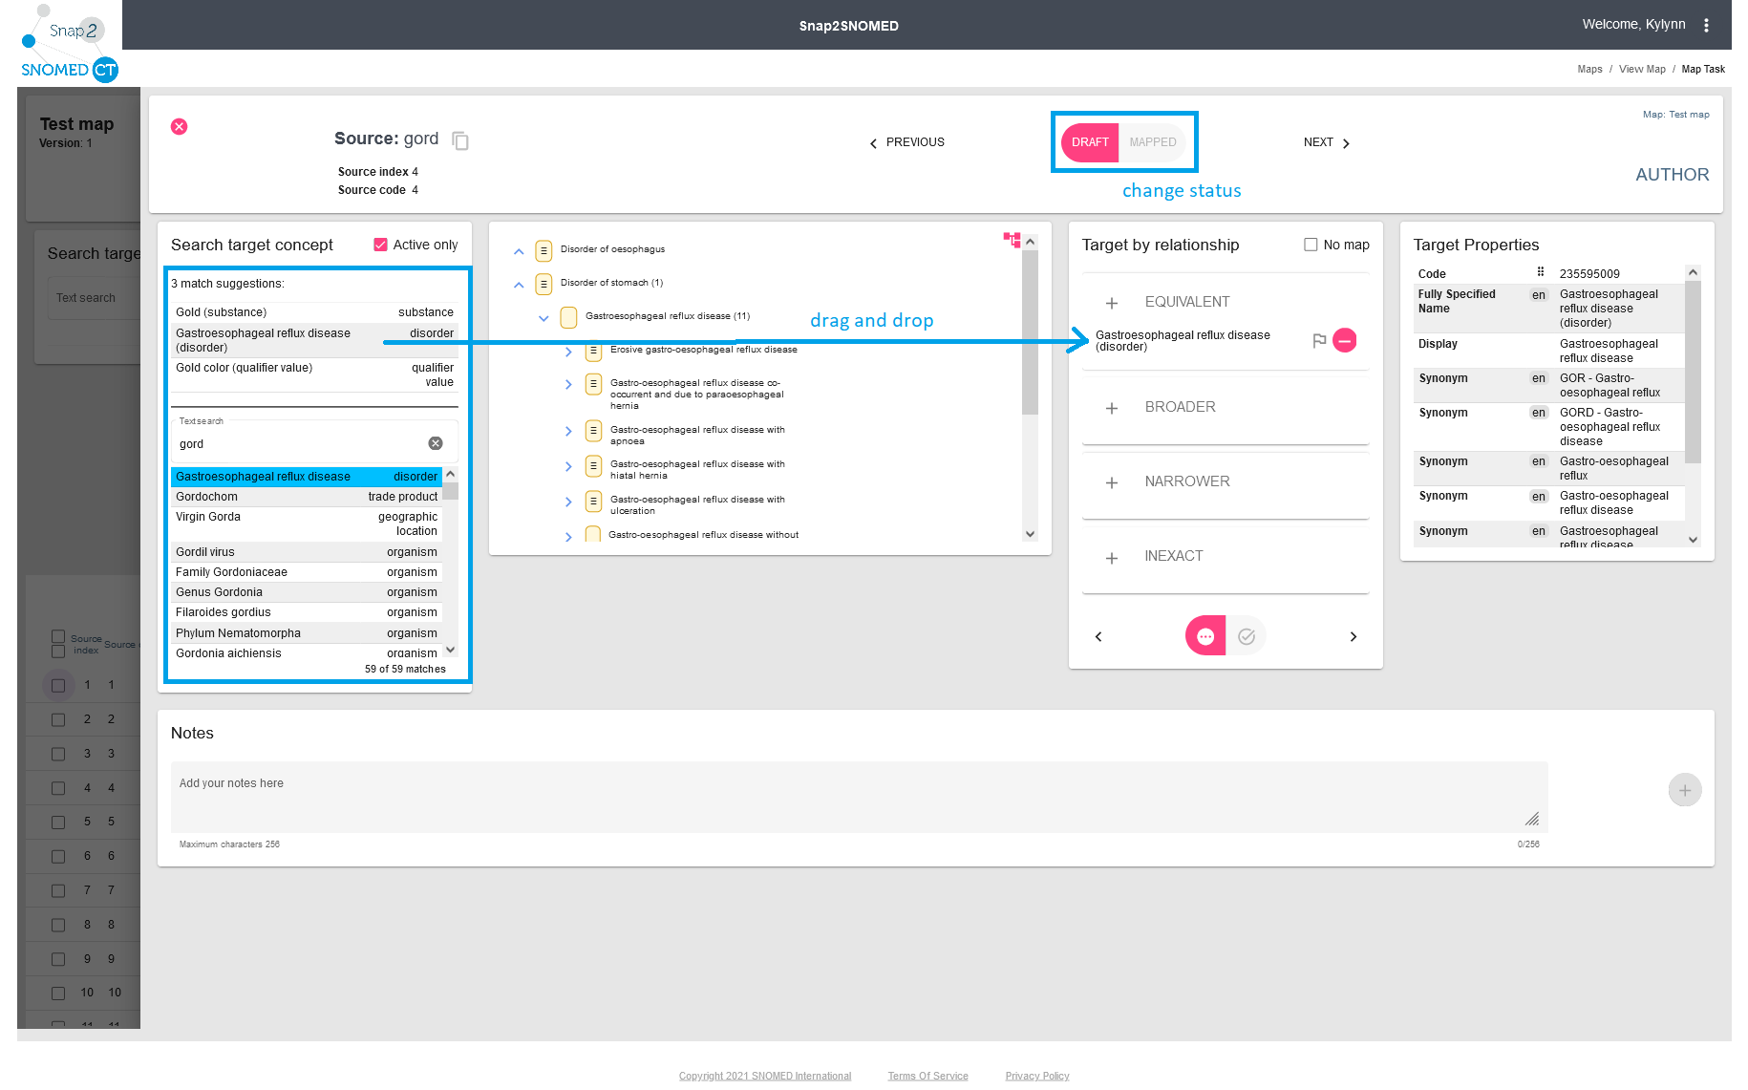Add a BROADER target with plus icon
This screenshot has height=1090, width=1748.
[1112, 408]
